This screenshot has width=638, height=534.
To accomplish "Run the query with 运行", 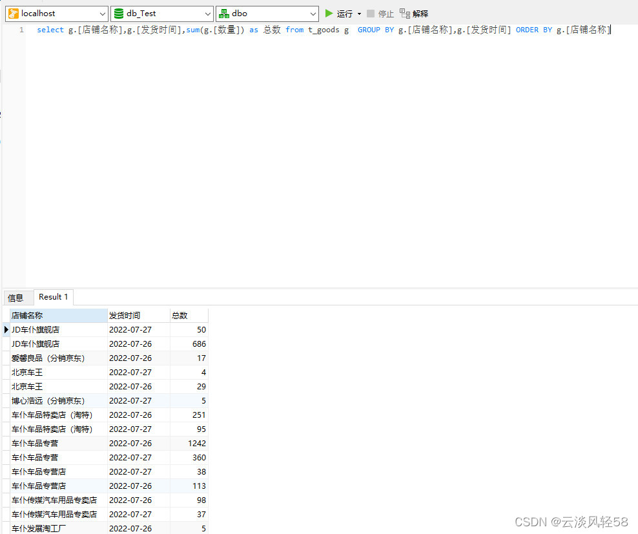I will pos(345,14).
